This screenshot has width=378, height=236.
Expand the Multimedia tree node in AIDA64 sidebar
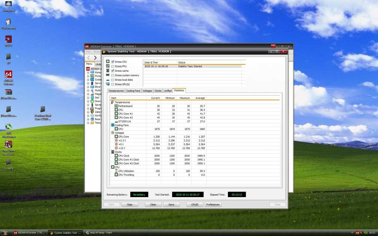click(x=88, y=90)
